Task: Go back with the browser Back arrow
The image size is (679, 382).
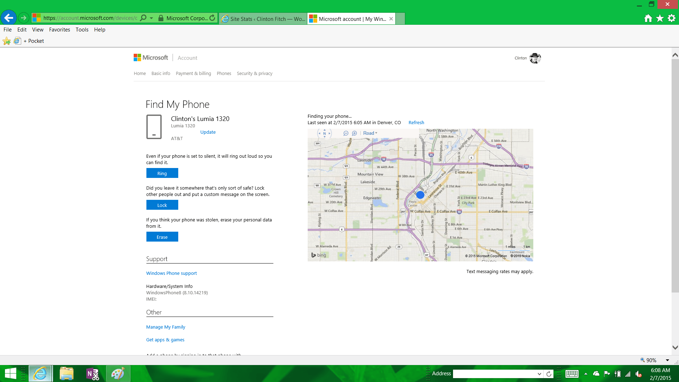Action: [8, 18]
